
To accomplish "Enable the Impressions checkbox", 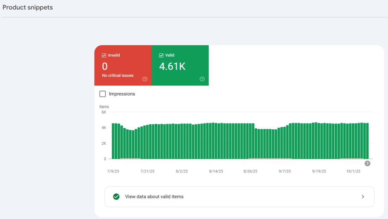I will click(102, 94).
